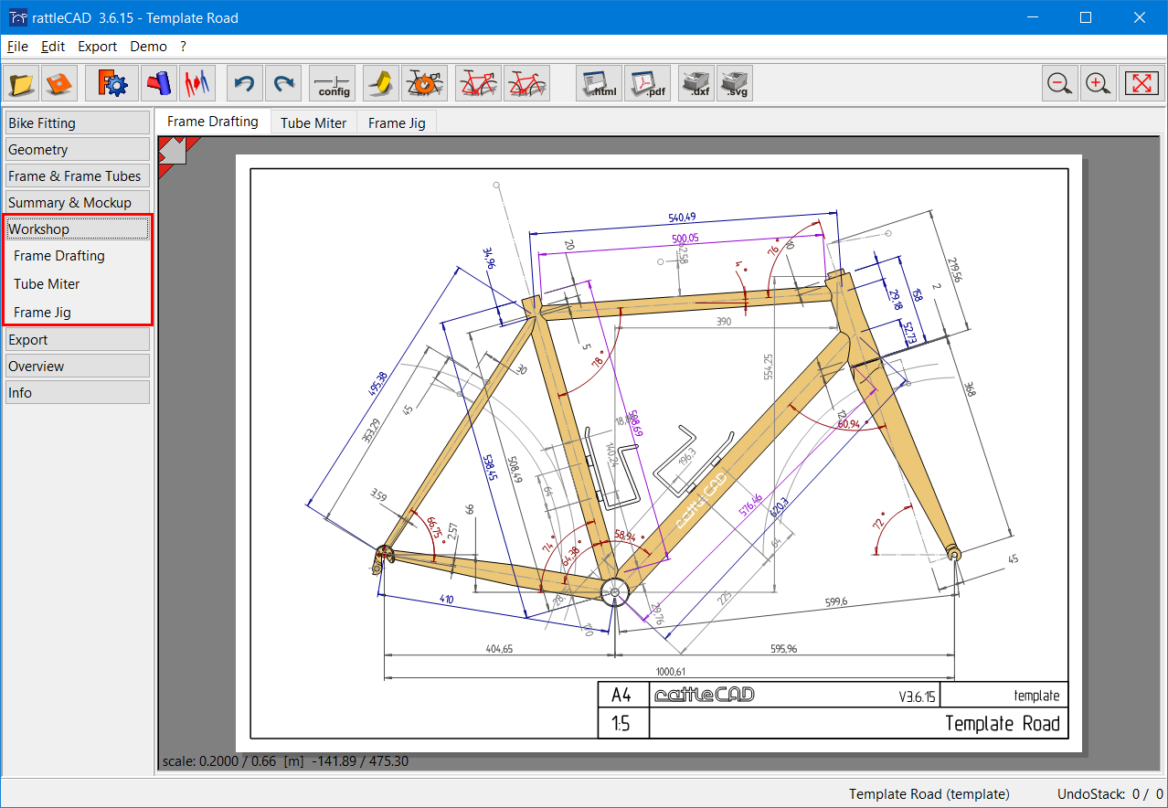Zoom in with the plus magnifier
Viewport: 1168px width, 808px height.
click(x=1098, y=83)
